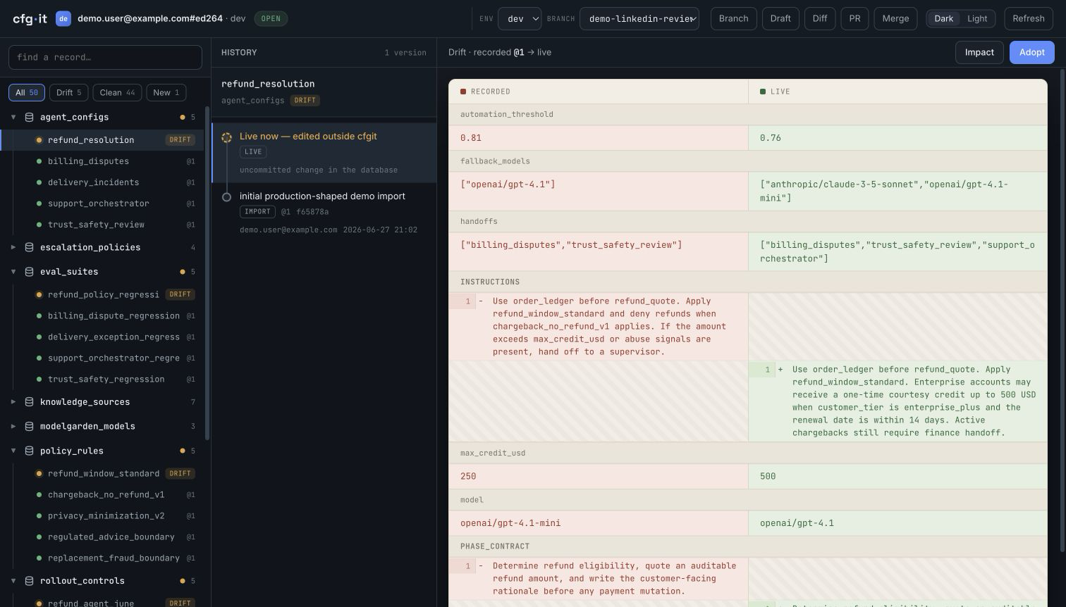Click the DRIFT badge under refund_resolution history title

click(x=305, y=100)
